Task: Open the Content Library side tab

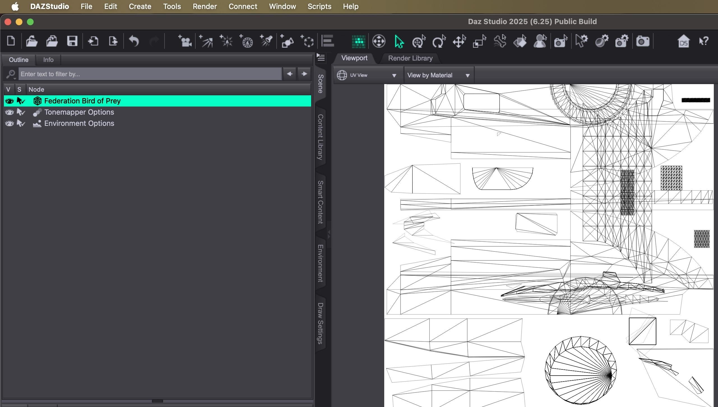Action: [x=320, y=137]
